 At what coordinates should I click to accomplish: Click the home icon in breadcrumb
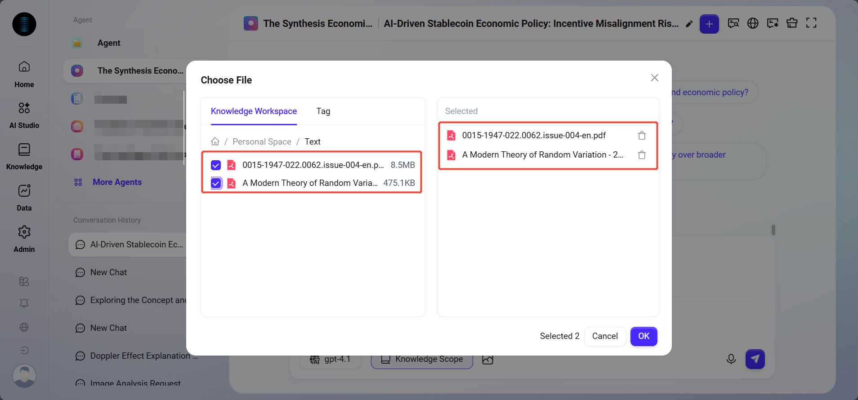click(215, 142)
